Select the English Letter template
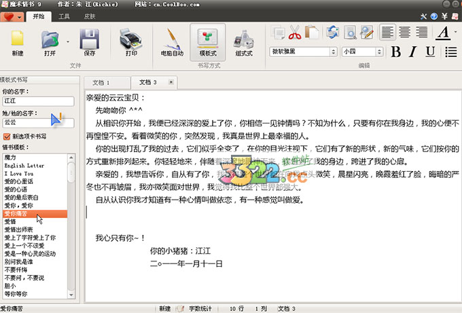462x313 pixels. (35, 166)
